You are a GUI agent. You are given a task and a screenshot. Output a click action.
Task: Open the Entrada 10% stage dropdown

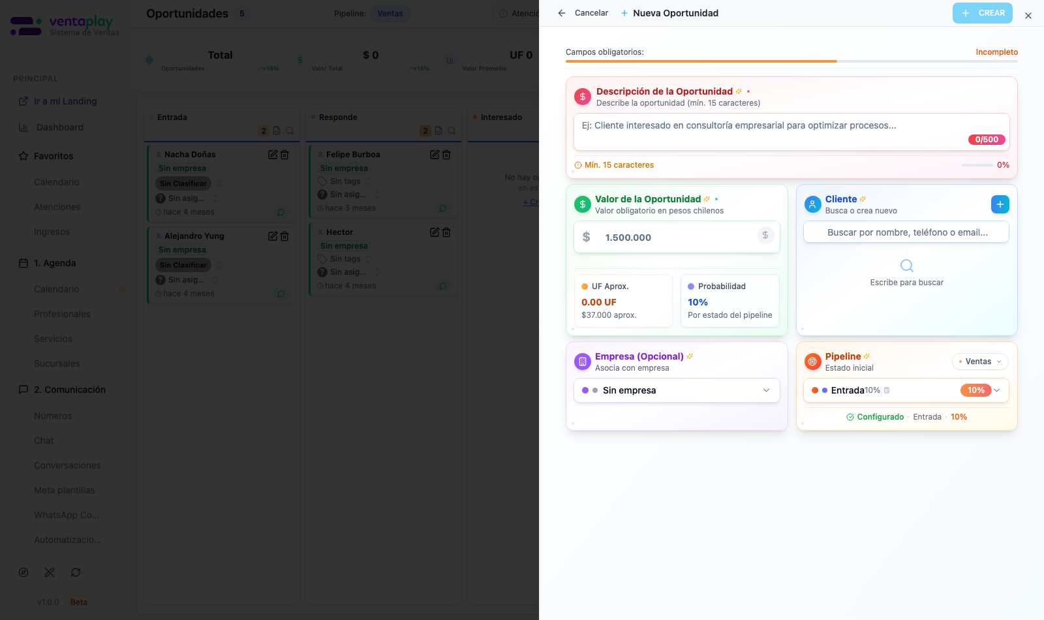tap(906, 390)
